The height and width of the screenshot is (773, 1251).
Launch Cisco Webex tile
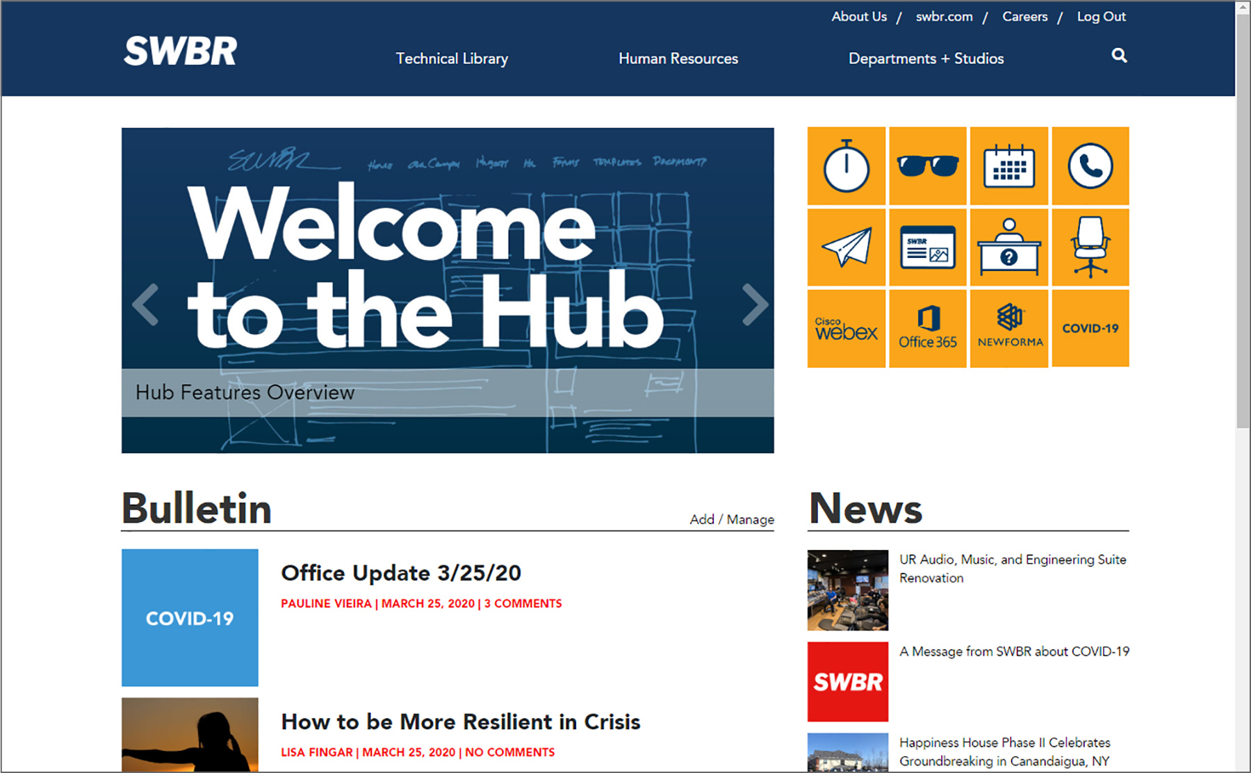[846, 329]
